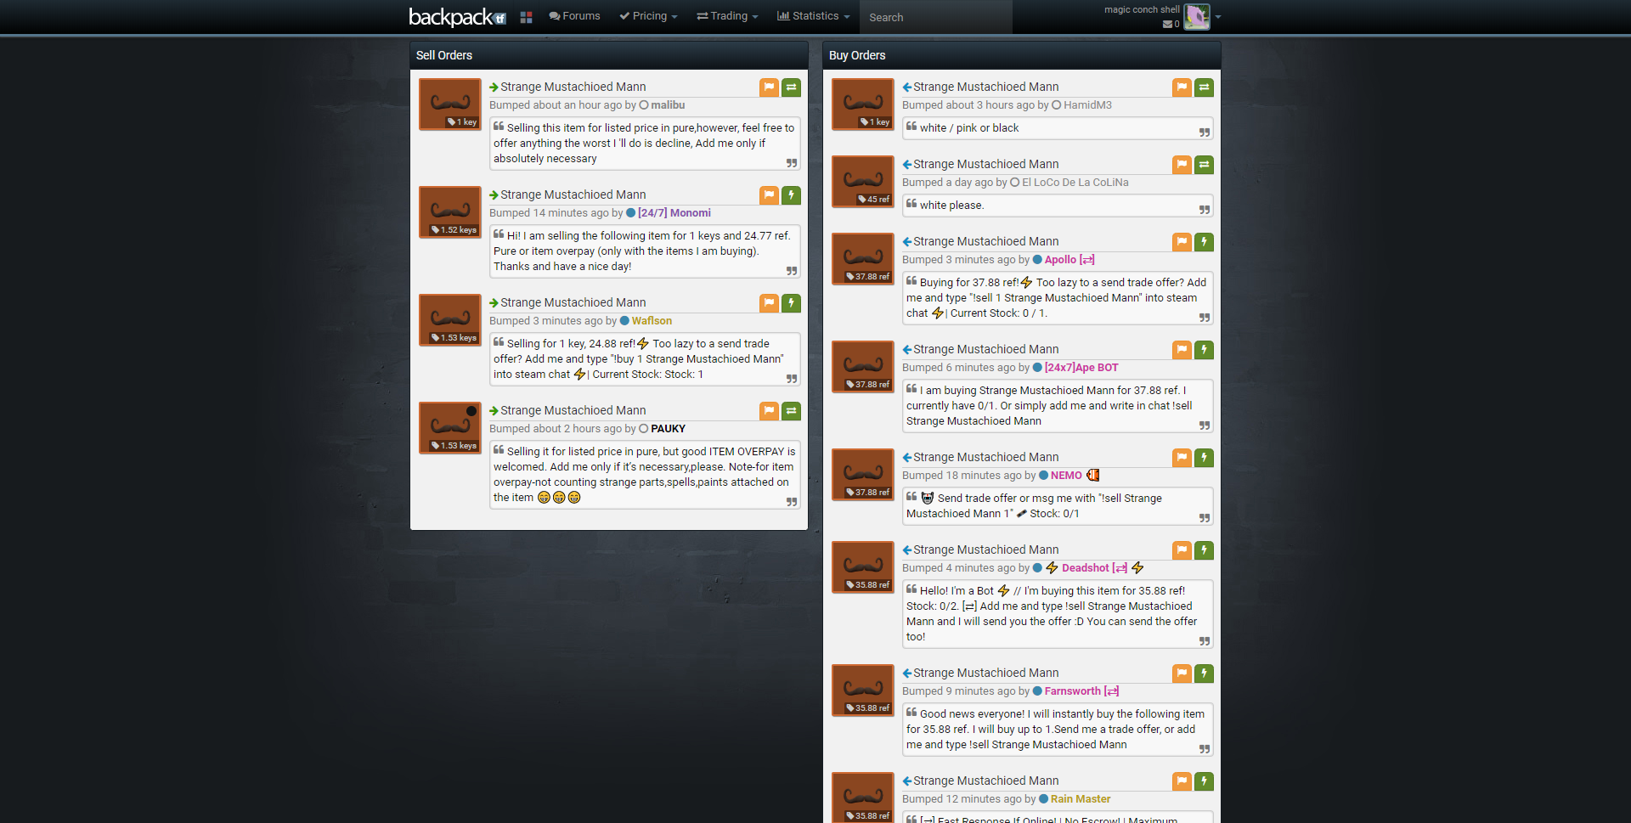Click lightning icon on [24x7]Ape BOT order
The width and height of the screenshot is (1631, 823).
tap(1204, 350)
